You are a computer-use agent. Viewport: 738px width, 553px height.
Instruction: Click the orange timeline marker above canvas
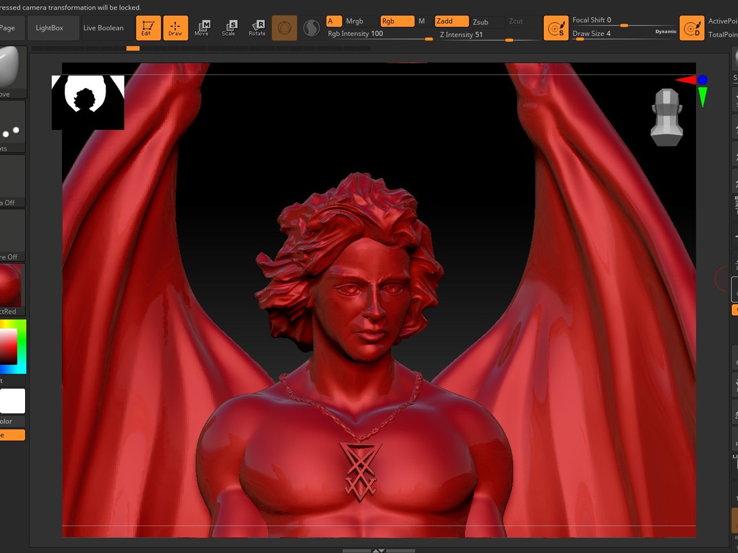coord(133,48)
